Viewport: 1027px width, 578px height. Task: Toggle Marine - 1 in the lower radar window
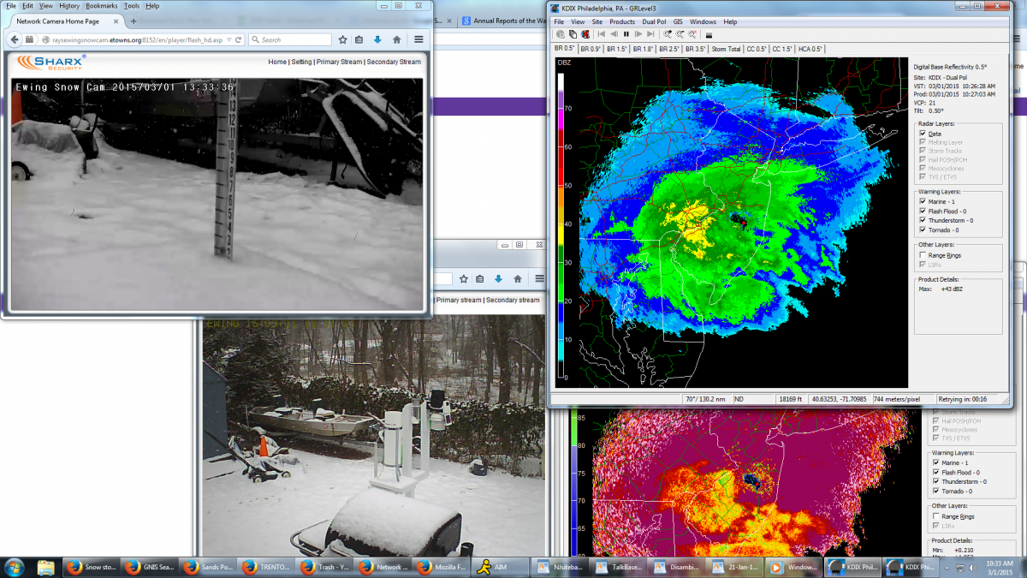(x=936, y=462)
